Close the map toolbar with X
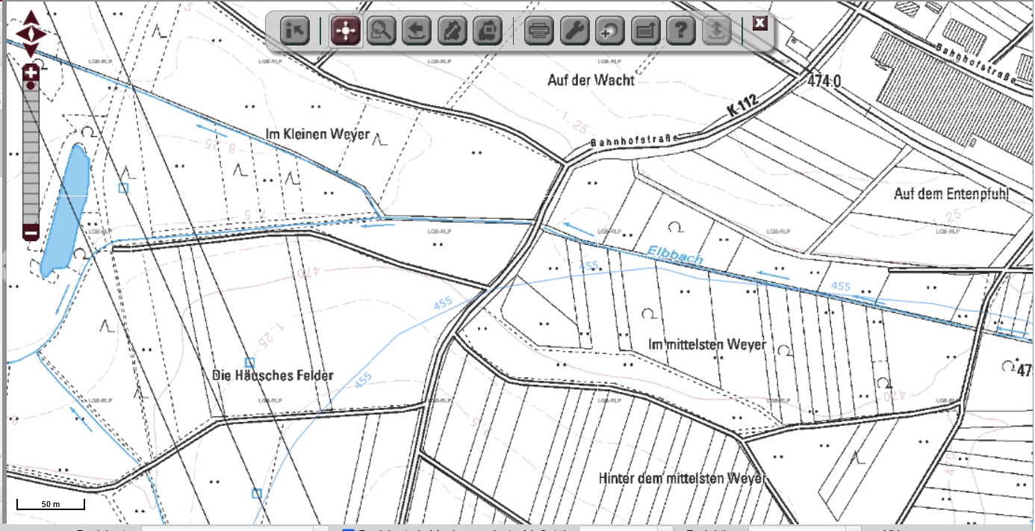The width and height of the screenshot is (1035, 531). (759, 22)
